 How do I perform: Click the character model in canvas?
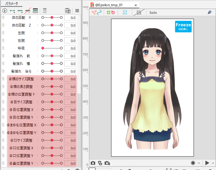coord(152,89)
